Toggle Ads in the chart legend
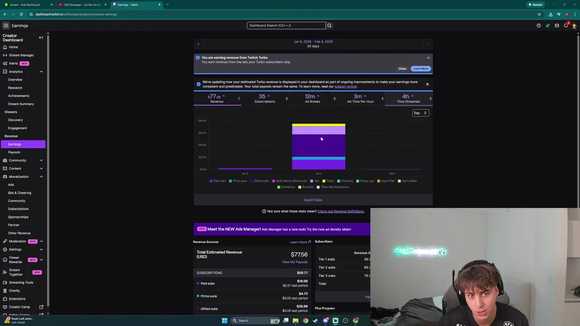The width and height of the screenshot is (580, 326). [x=314, y=181]
